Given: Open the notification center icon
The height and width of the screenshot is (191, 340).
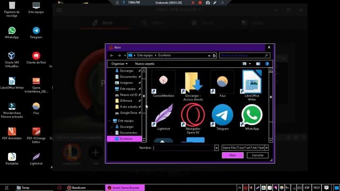Looking at the screenshot, I should click(326, 188).
